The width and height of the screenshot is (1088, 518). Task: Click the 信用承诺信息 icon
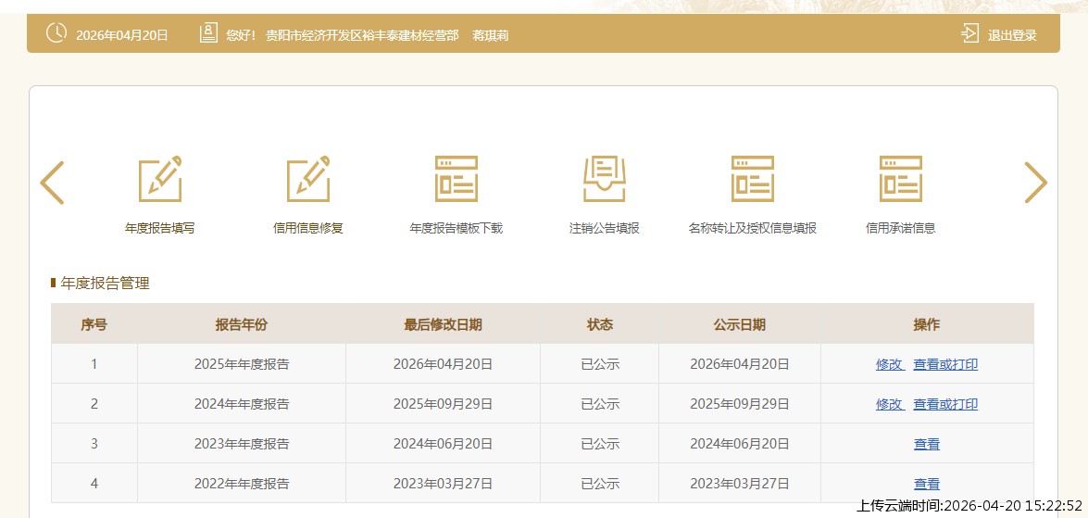[900, 180]
